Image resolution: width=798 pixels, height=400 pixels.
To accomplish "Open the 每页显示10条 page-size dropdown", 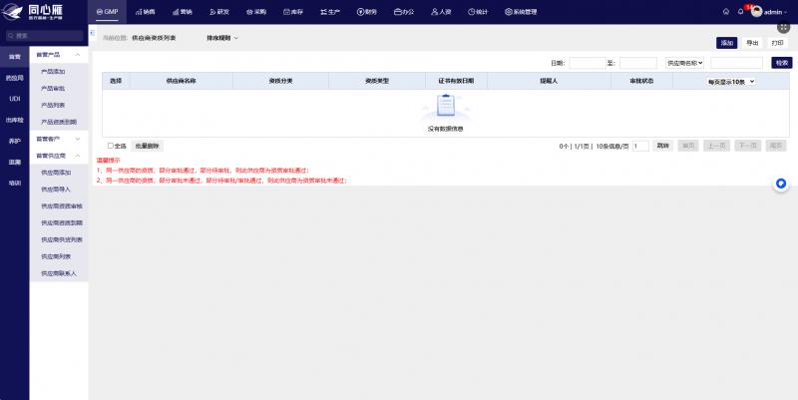I will [731, 82].
